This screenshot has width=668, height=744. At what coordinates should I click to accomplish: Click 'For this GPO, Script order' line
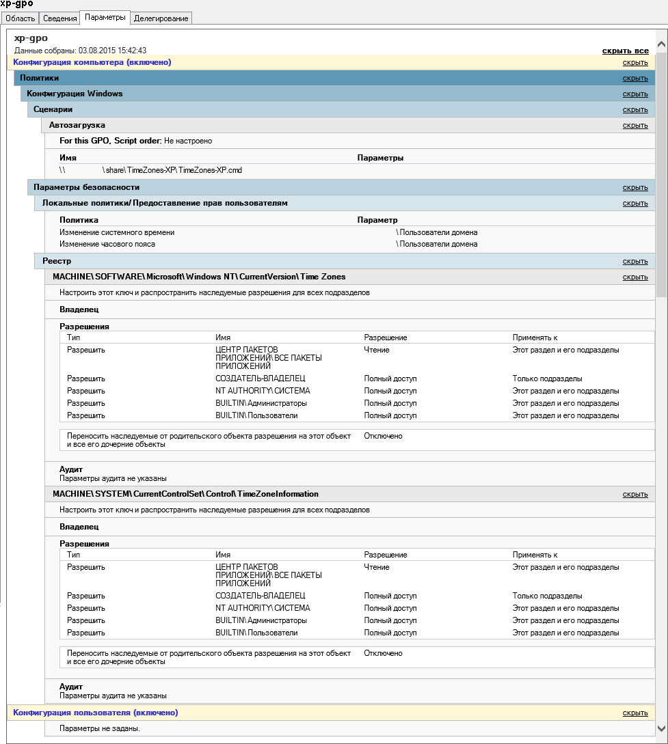point(136,141)
